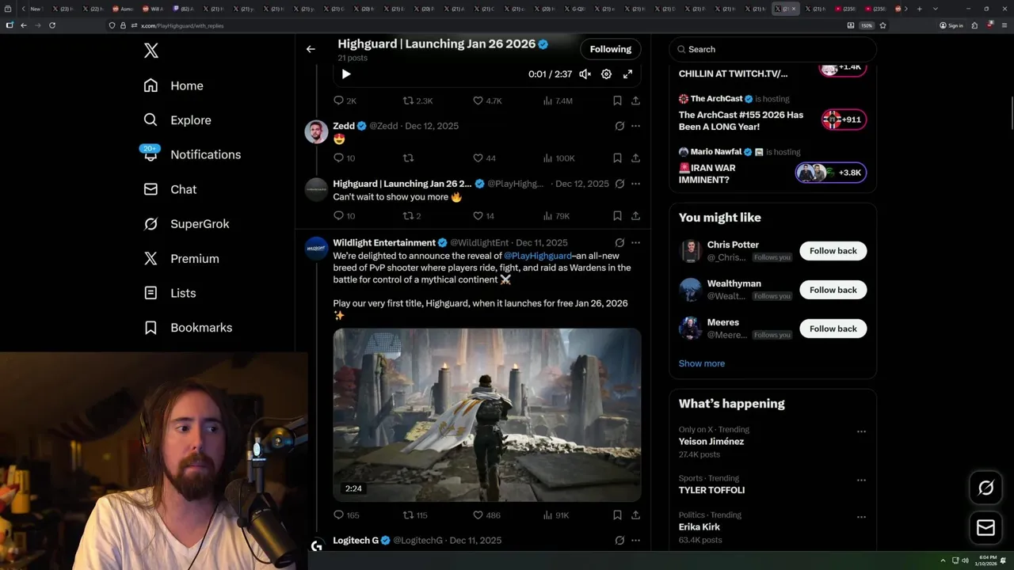Repost the post with 2 reposts
The width and height of the screenshot is (1014, 570).
pos(412,215)
